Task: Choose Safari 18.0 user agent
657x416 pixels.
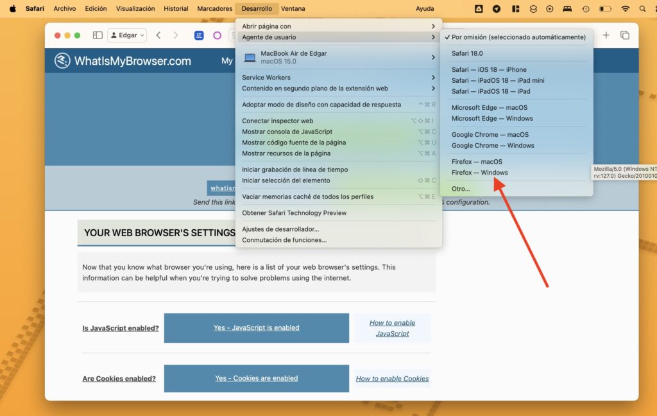Action: pyautogui.click(x=517, y=53)
